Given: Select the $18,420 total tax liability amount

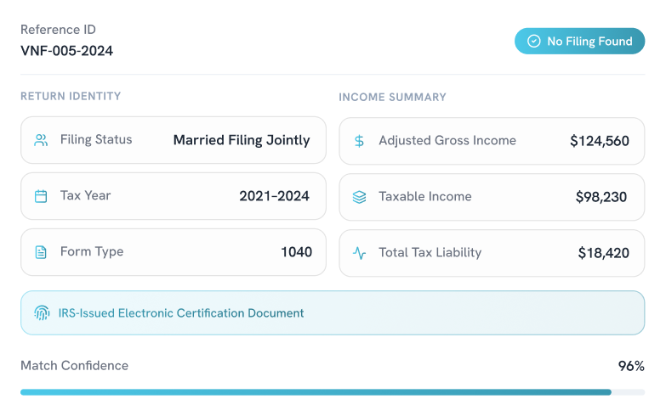Looking at the screenshot, I should coord(603,253).
